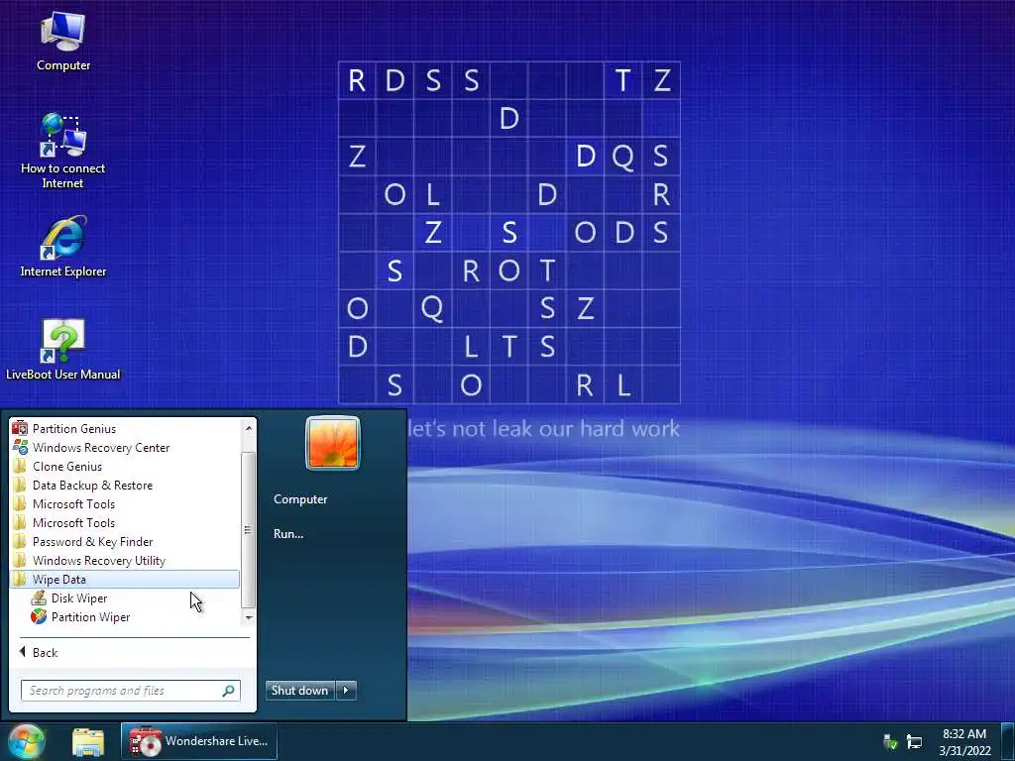Open the Computer desktop icon

(62, 42)
